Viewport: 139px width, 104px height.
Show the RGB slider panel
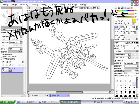pyautogui.click(x=119, y=8)
